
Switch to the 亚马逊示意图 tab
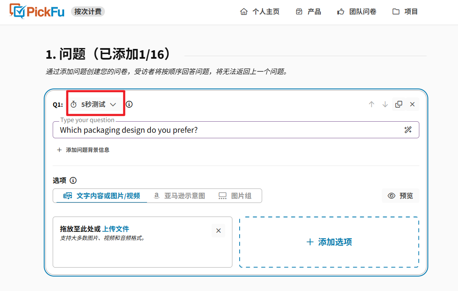point(180,196)
